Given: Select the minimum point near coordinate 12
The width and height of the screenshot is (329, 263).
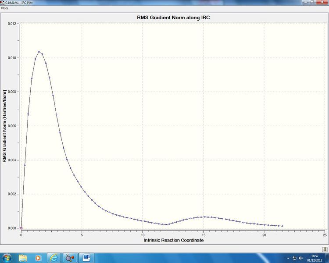Looking at the screenshot, I should point(166,224).
